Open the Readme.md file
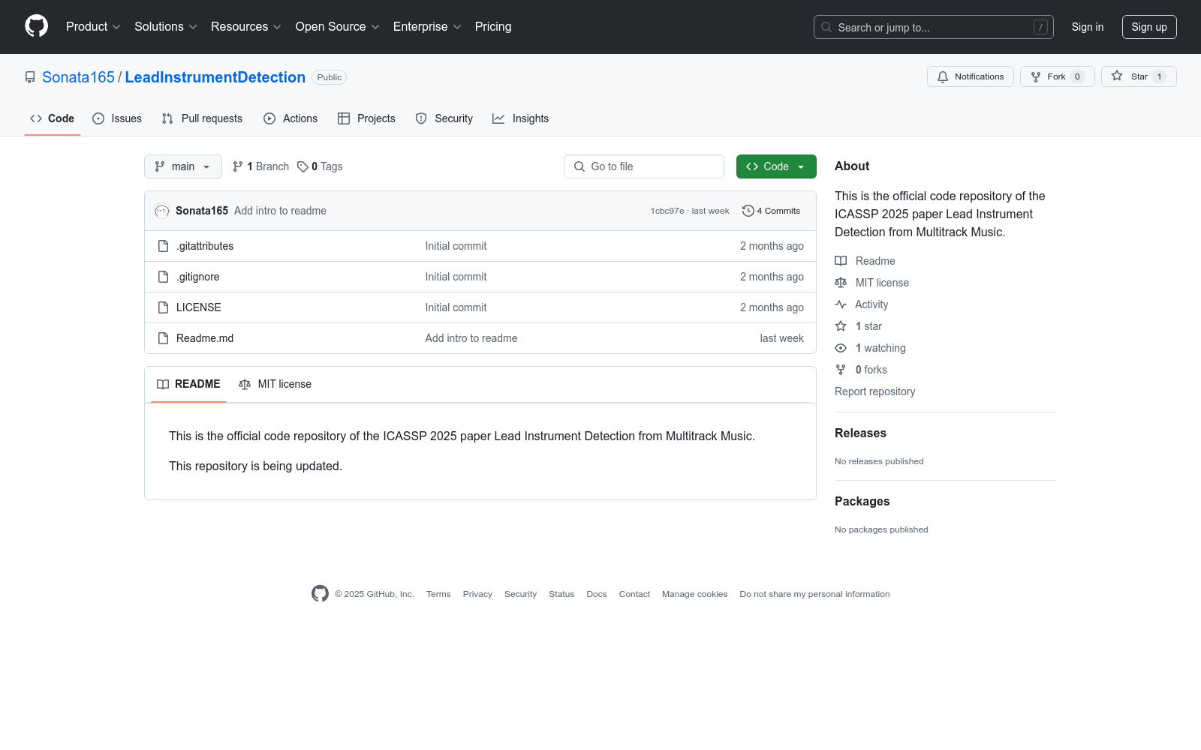Viewport: 1201px width, 750px height. (205, 338)
